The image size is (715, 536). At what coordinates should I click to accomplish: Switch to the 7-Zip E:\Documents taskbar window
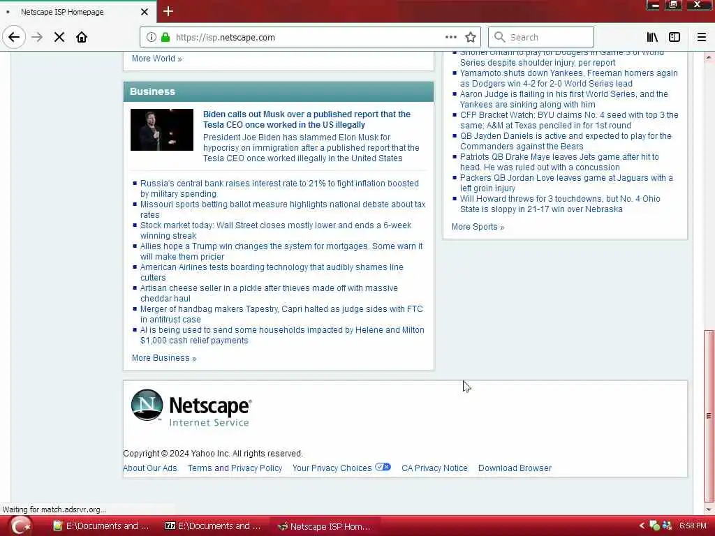point(213,526)
